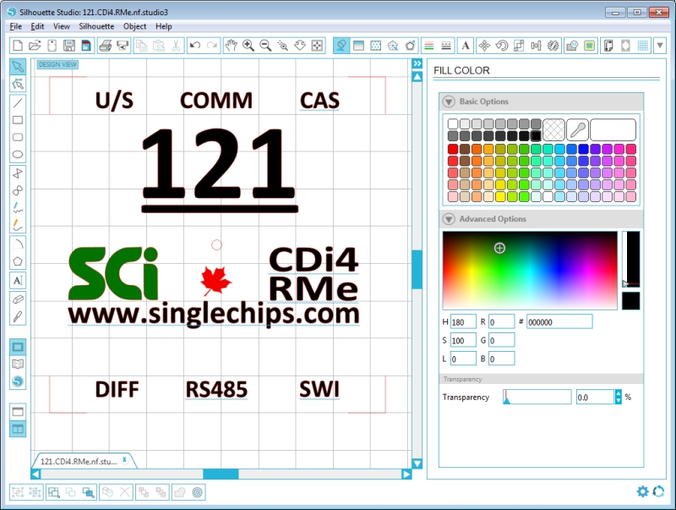The image size is (676, 510).
Task: Switch to the Design view mode button
Action: tap(18, 347)
